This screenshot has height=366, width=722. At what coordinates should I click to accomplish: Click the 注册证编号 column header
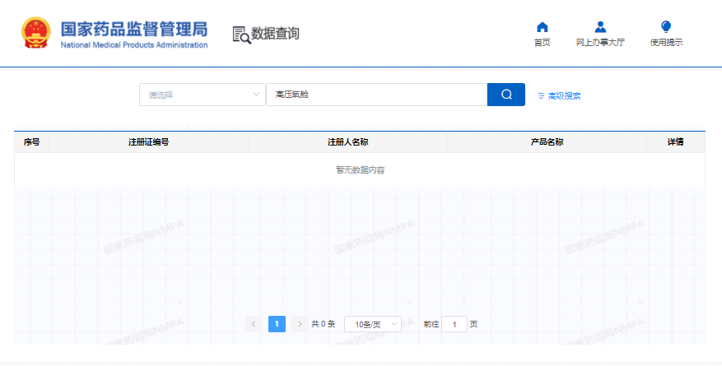coord(149,142)
